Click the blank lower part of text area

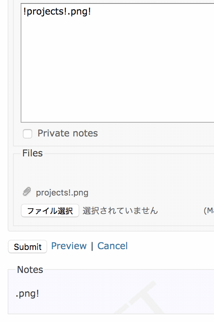tap(117, 82)
